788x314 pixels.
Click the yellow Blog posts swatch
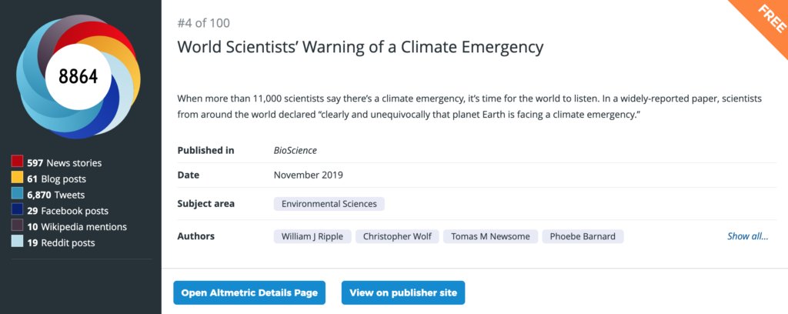17,179
